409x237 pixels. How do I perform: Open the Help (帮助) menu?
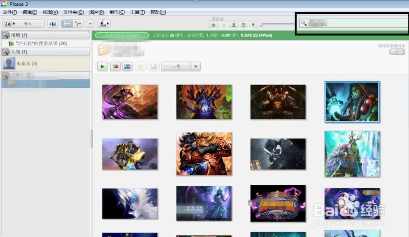158,12
